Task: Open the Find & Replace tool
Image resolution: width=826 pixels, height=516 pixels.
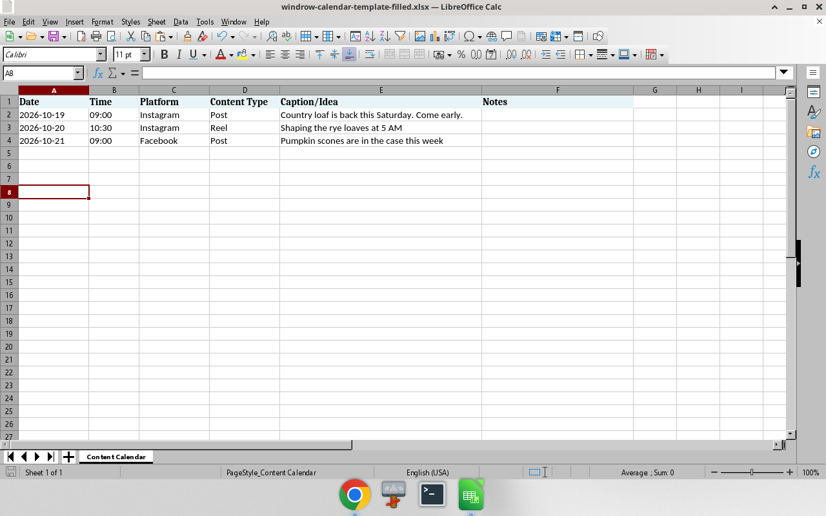Action: coord(272,36)
